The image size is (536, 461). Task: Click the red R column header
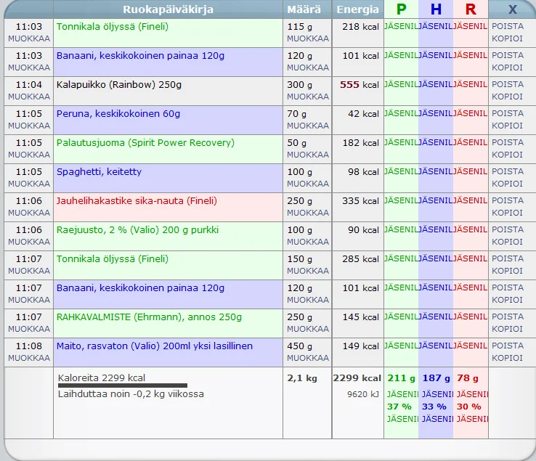[471, 9]
